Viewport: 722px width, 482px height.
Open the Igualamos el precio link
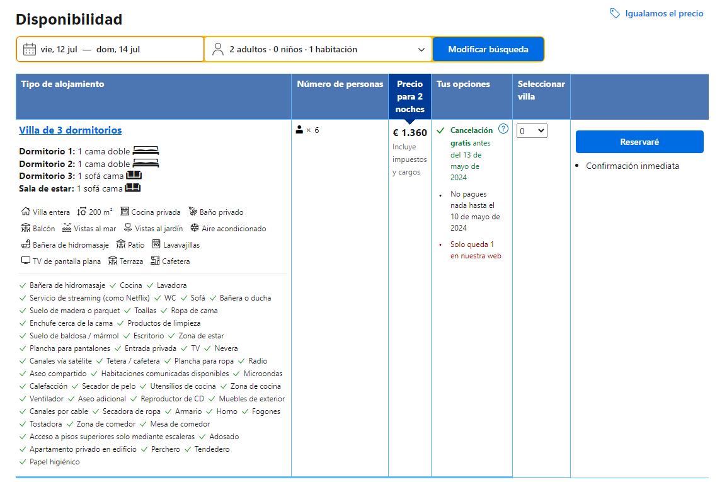click(x=664, y=13)
